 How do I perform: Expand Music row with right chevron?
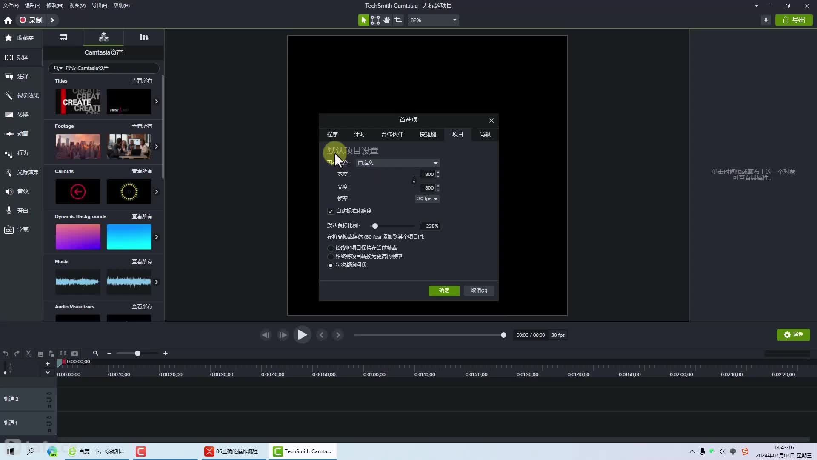pos(157,282)
